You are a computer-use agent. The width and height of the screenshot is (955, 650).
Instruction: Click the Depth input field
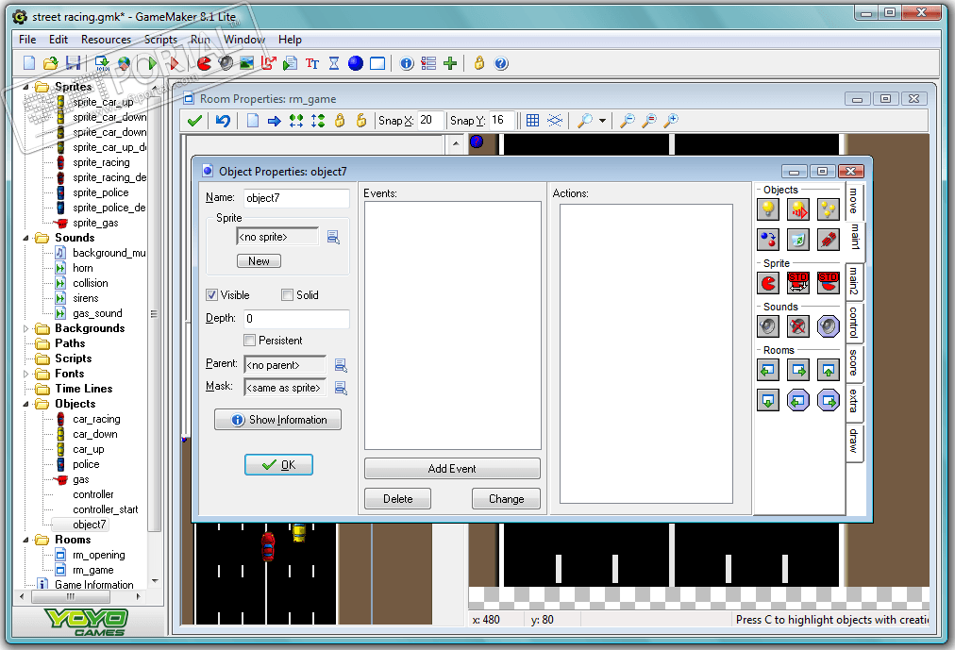pyautogui.click(x=296, y=319)
